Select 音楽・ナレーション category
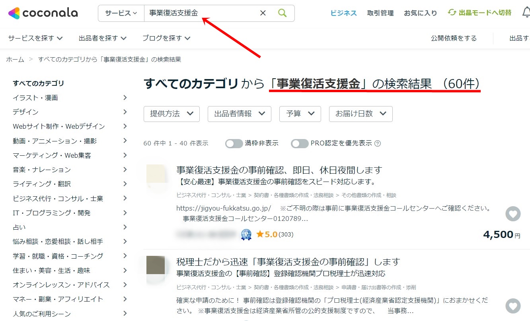530x321 pixels. coord(42,170)
